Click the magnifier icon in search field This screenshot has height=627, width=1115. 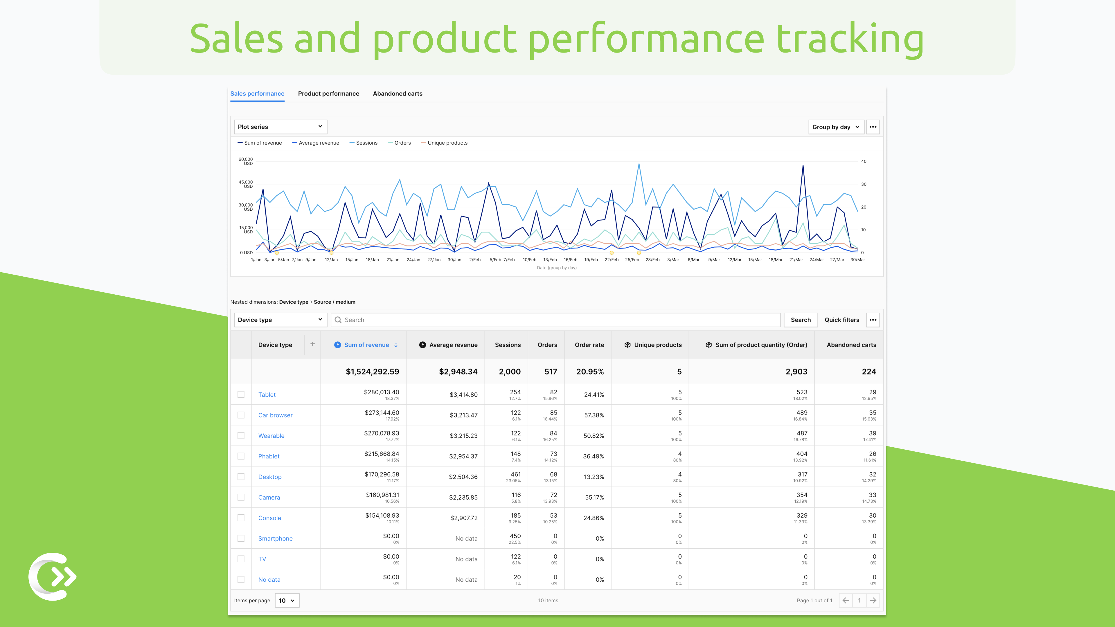338,320
